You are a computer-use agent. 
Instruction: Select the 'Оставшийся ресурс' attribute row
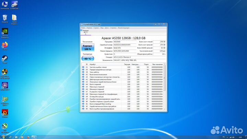tap(122, 97)
